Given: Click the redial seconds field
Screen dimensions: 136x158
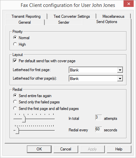Looking at the screenshot, I should pyautogui.click(x=99, y=129).
